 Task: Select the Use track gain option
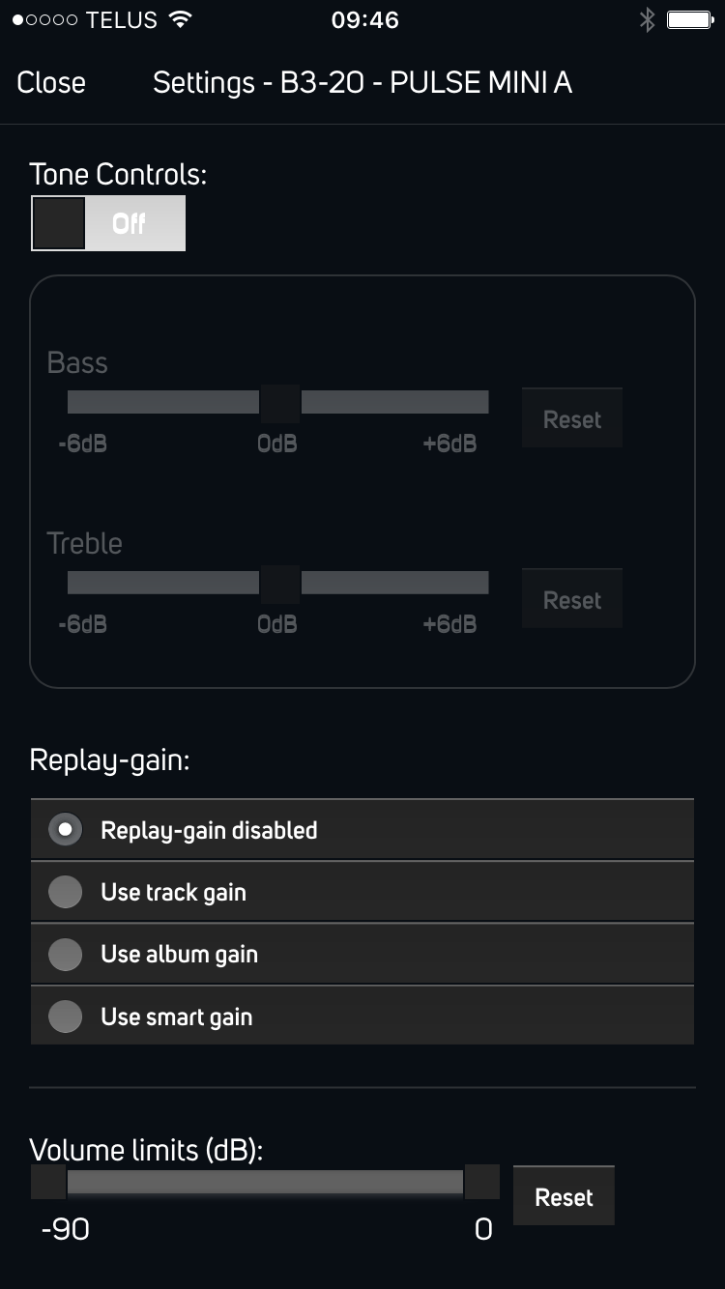pos(66,892)
